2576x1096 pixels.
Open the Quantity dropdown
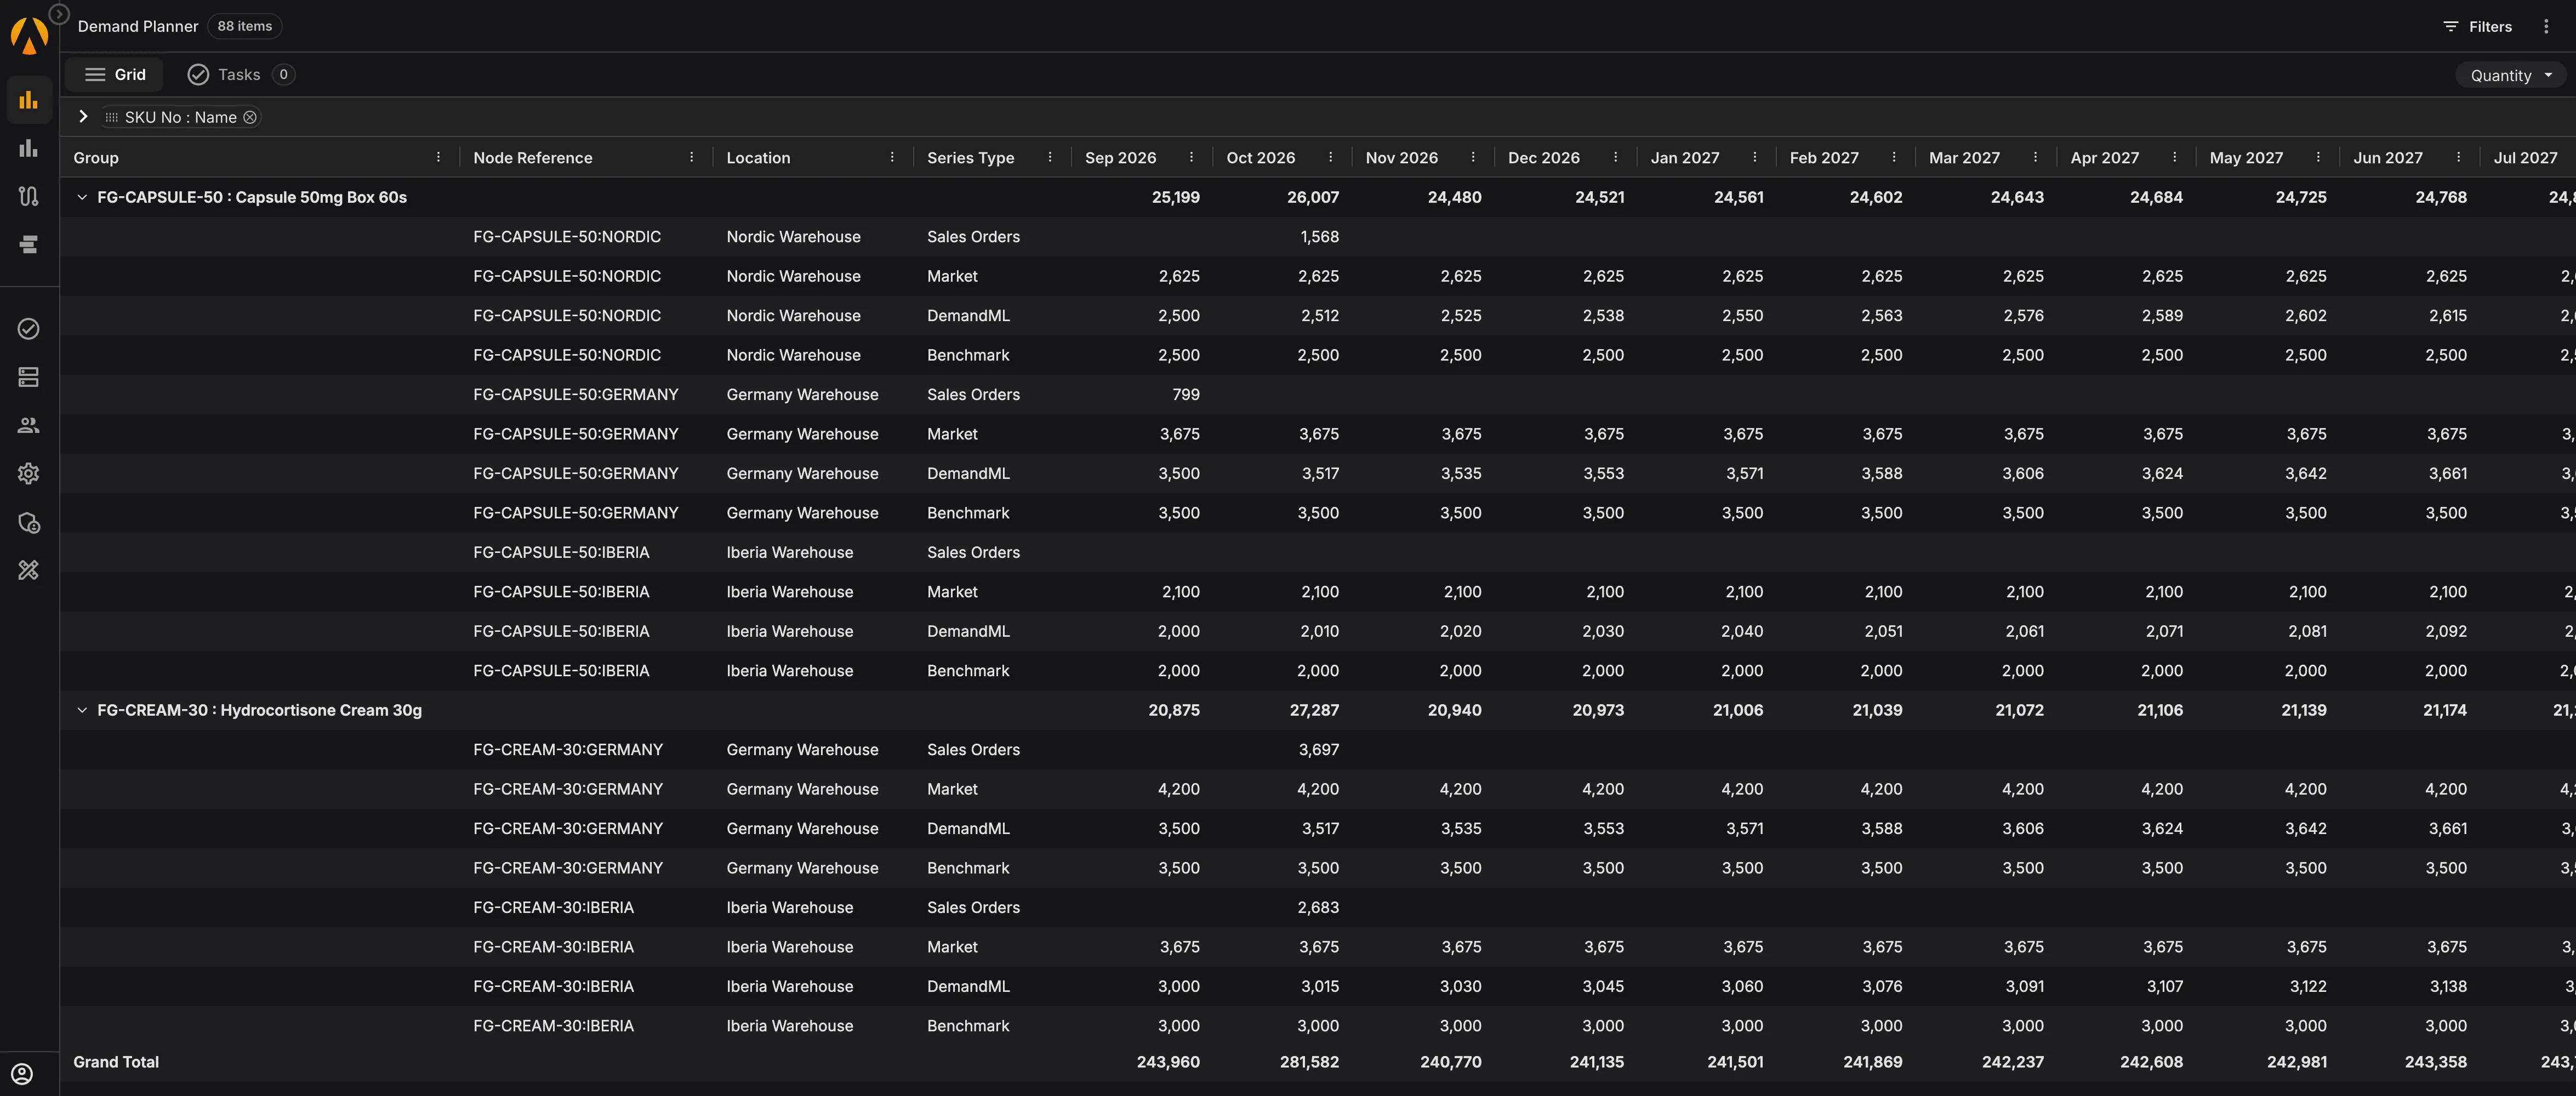[x=2511, y=76]
